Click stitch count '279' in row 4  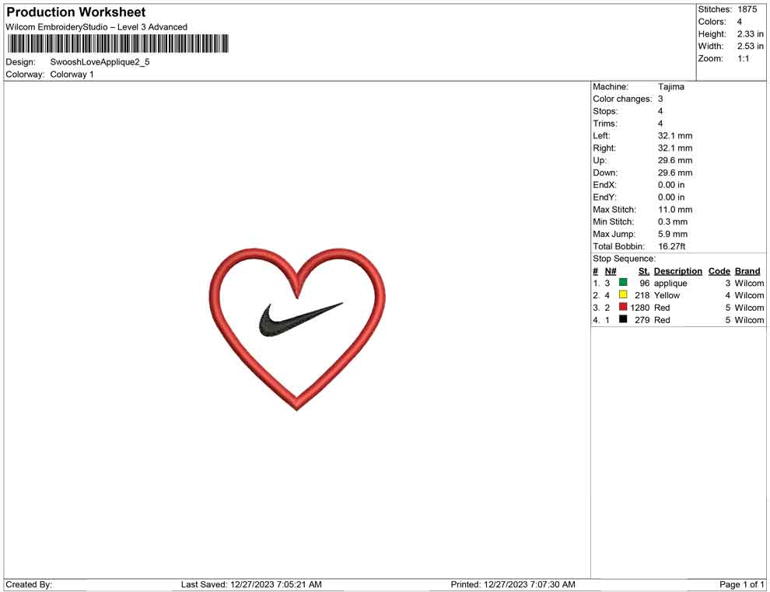click(642, 320)
